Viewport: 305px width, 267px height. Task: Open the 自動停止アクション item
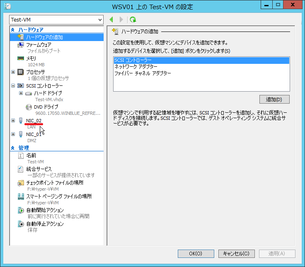[45, 224]
